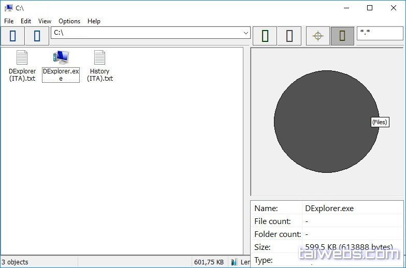
Task: Open the File menu
Action: point(9,21)
